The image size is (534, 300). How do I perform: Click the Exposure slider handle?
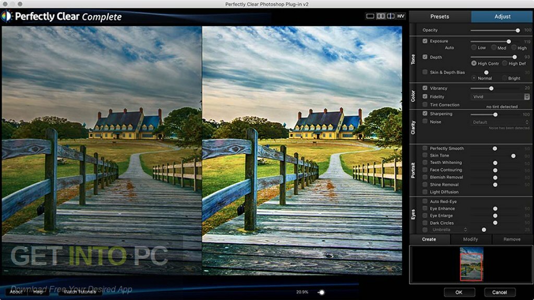[508, 41]
